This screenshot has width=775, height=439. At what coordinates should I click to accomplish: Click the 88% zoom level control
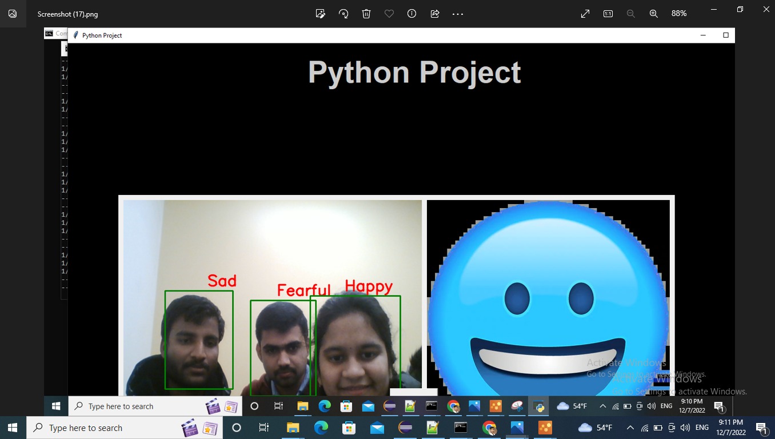pos(678,13)
